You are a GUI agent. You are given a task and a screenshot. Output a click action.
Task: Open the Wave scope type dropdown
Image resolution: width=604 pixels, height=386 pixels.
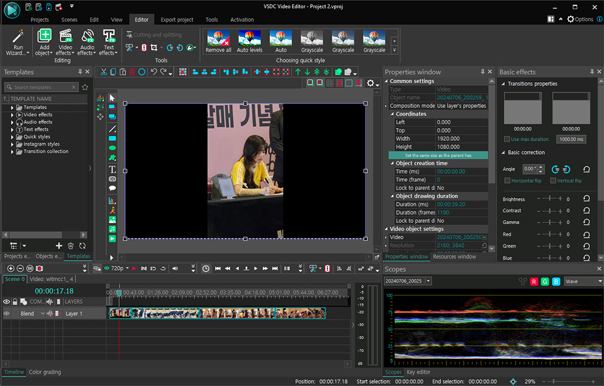coord(582,281)
